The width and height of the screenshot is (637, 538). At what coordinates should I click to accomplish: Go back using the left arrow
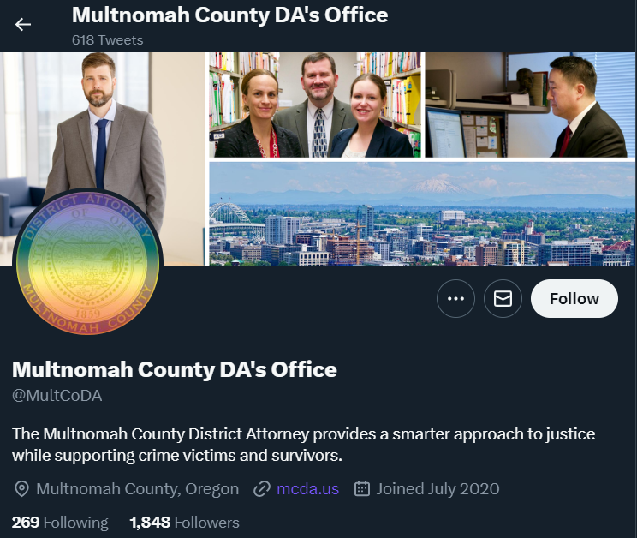click(23, 24)
